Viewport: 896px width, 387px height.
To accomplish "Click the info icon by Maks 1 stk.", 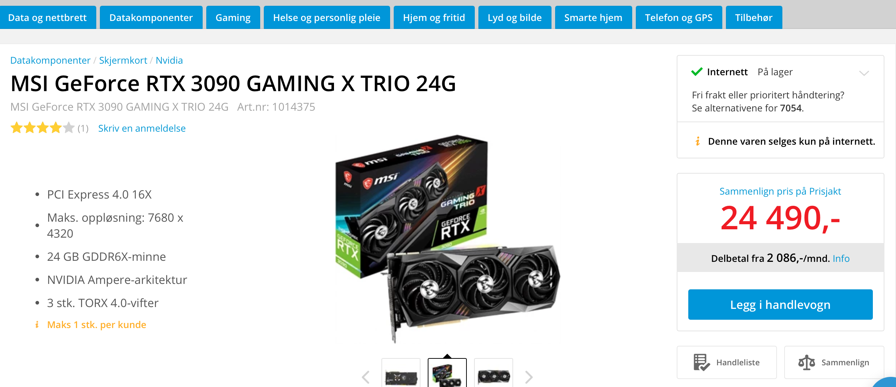I will (37, 324).
